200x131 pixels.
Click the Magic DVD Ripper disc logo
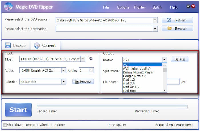pos(8,7)
